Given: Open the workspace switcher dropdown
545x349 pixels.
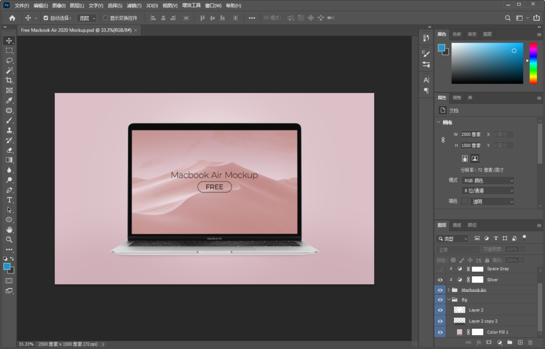Looking at the screenshot, I should [522, 18].
